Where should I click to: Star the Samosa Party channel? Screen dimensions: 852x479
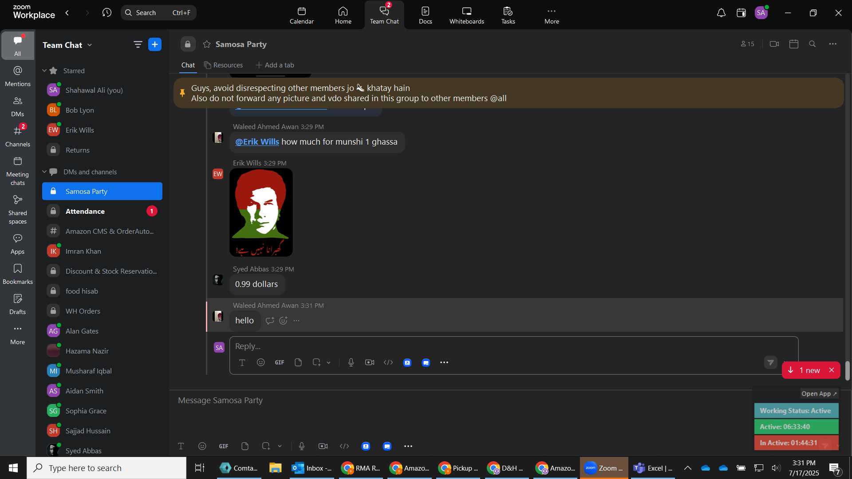pyautogui.click(x=207, y=44)
